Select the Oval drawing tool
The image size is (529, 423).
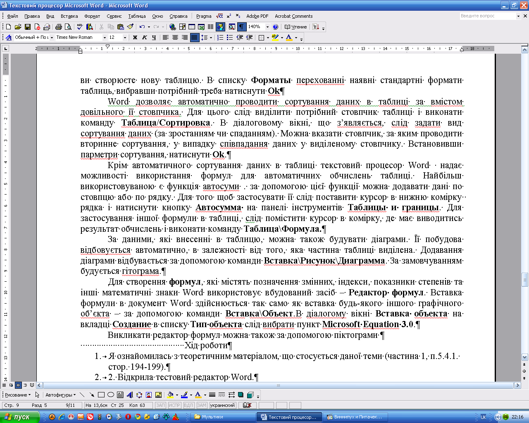(x=110, y=395)
